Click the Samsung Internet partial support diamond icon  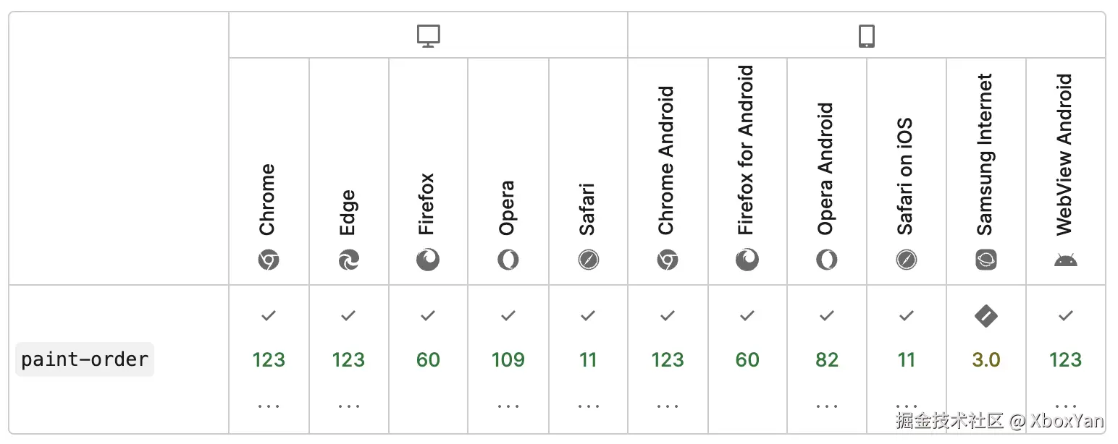tap(986, 315)
